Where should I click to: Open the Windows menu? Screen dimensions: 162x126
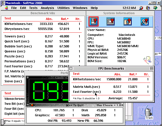click(x=80, y=8)
